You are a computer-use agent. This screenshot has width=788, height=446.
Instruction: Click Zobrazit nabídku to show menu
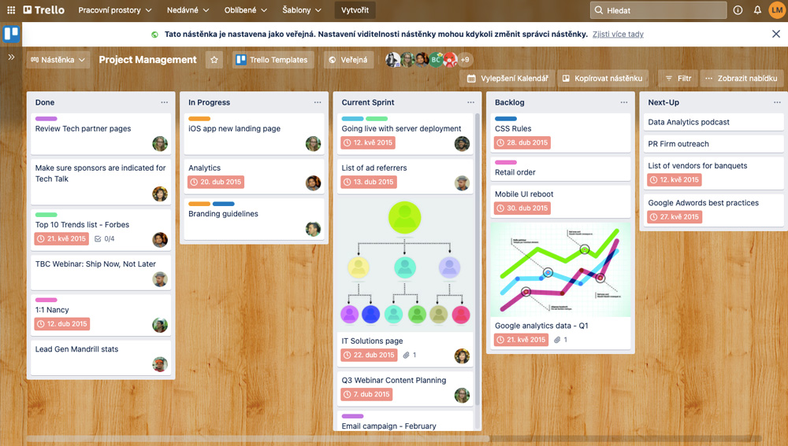(742, 78)
